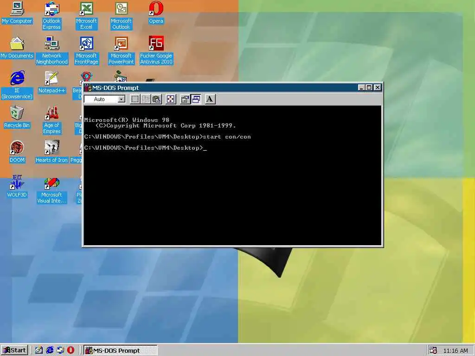
Task: Click quick launch Show Desktop icon
Action: [39, 350]
